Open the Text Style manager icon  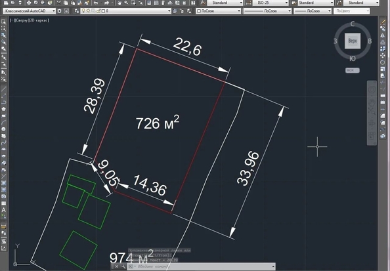click(203, 3)
